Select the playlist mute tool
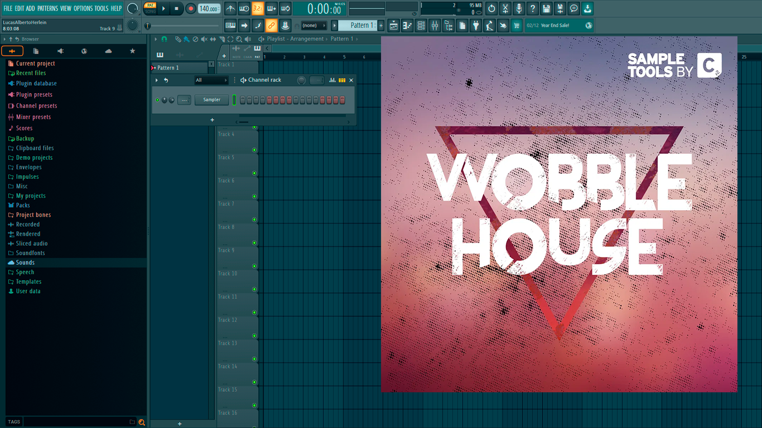The width and height of the screenshot is (762, 428). pos(204,39)
